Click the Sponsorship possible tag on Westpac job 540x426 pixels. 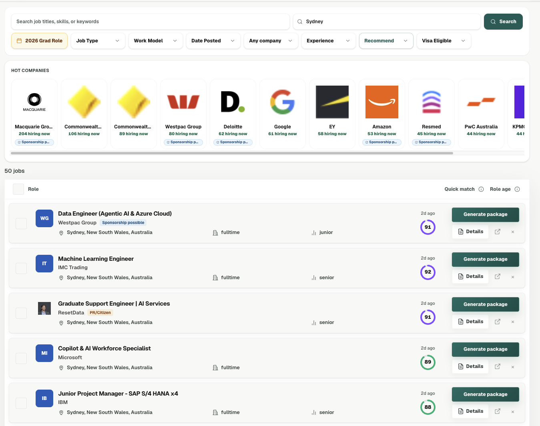pyautogui.click(x=123, y=223)
